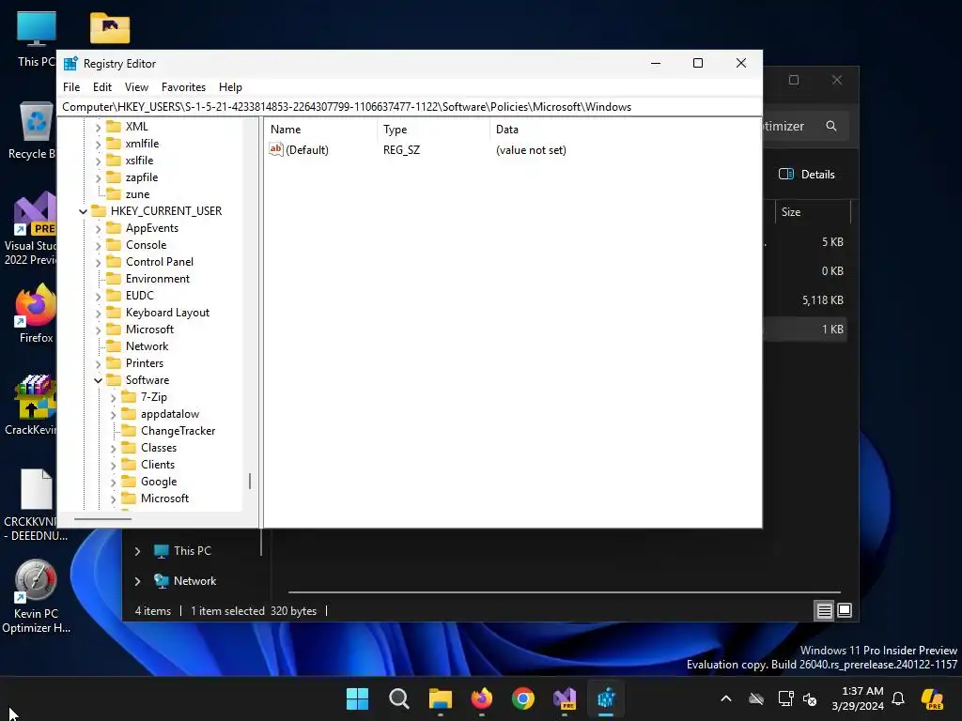Select the Environment key folder icon
The image size is (962, 721).
pos(114,278)
